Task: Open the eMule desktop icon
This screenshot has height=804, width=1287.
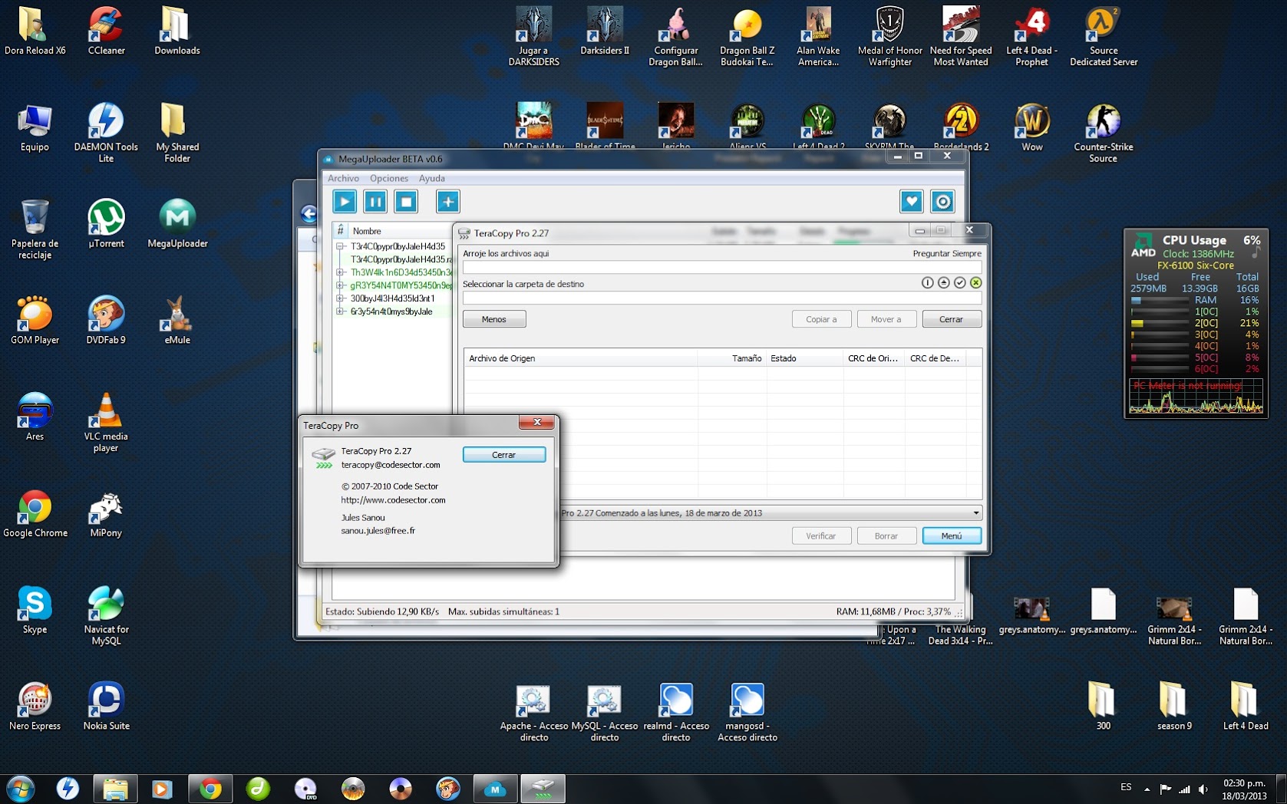Action: tap(177, 321)
